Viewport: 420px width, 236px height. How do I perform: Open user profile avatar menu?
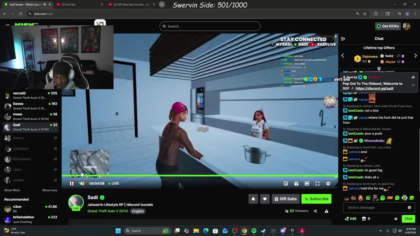click(407, 26)
